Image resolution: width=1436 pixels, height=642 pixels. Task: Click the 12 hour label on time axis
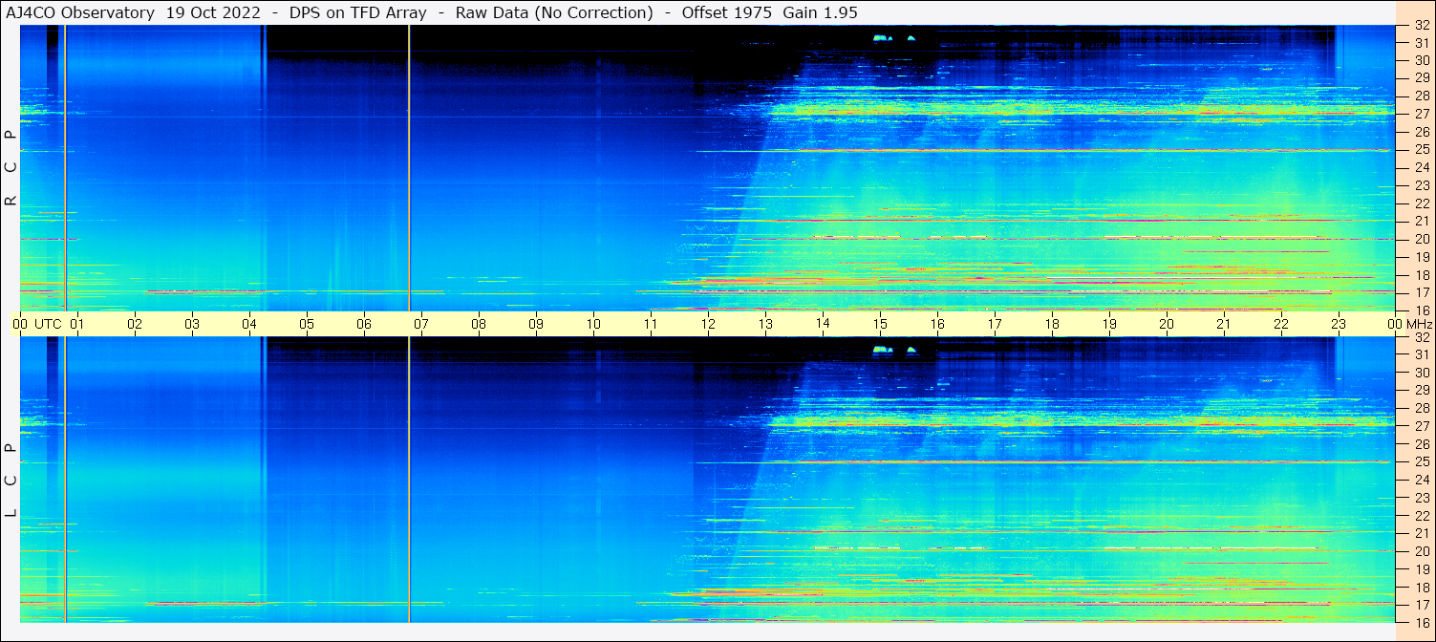[x=707, y=324]
